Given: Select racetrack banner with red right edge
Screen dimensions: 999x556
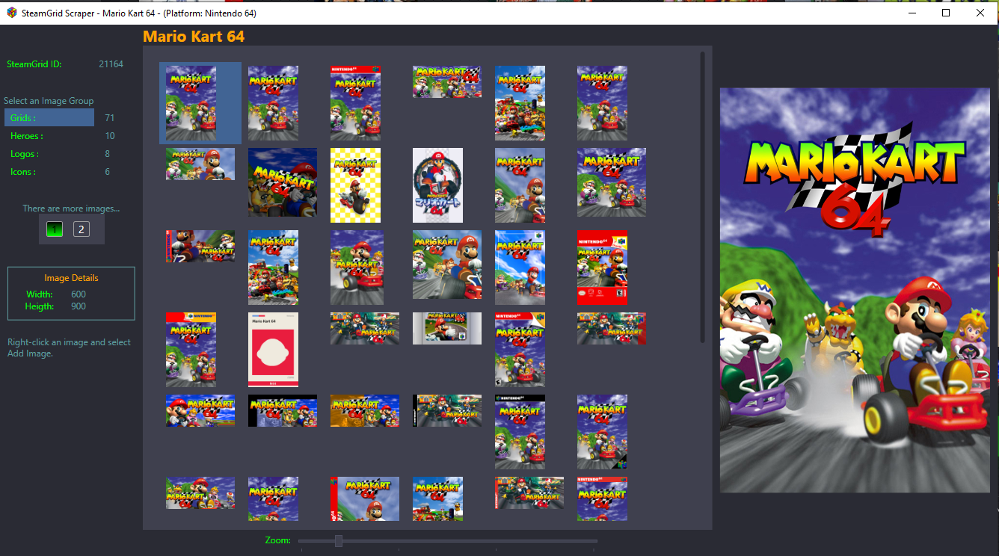Looking at the screenshot, I should 612,328.
